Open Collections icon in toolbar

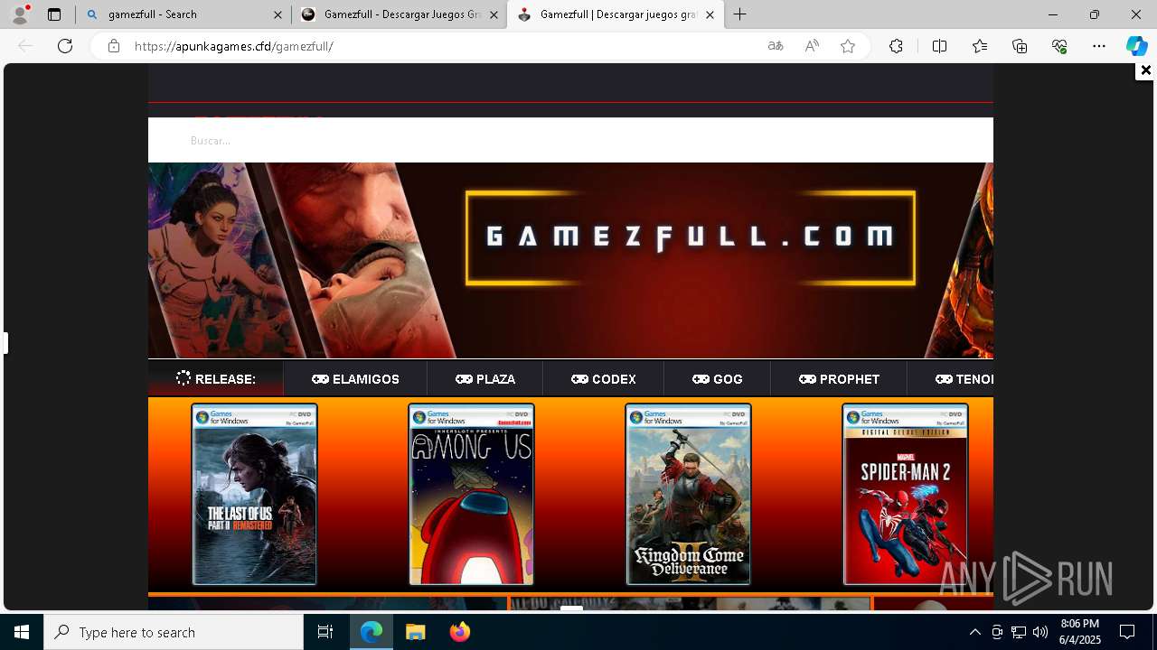point(1020,46)
